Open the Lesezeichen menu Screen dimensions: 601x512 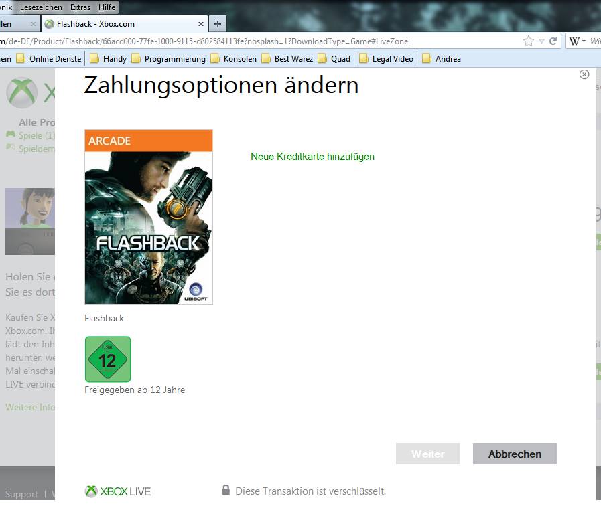pos(41,7)
